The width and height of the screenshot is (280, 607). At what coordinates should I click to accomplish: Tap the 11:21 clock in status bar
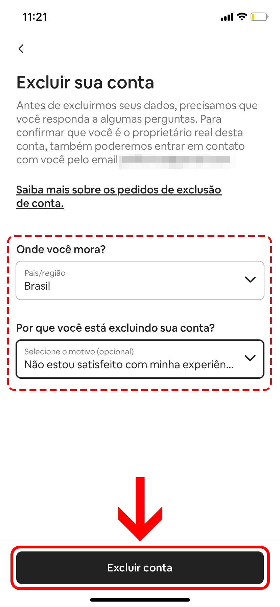(34, 17)
